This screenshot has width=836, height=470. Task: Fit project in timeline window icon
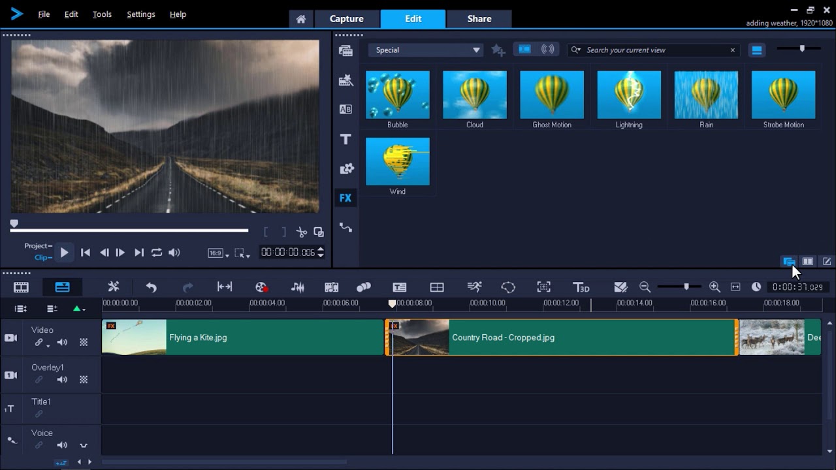coord(735,287)
